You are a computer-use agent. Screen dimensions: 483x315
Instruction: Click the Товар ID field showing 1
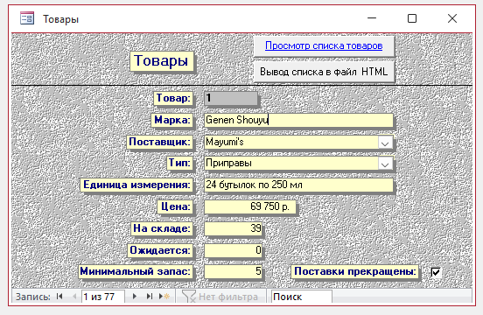click(x=230, y=98)
